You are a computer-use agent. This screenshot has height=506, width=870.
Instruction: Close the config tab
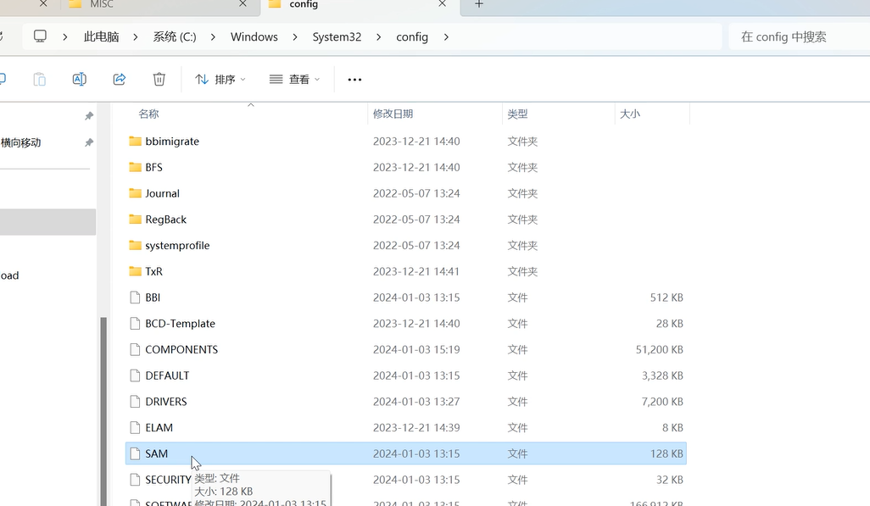442,5
